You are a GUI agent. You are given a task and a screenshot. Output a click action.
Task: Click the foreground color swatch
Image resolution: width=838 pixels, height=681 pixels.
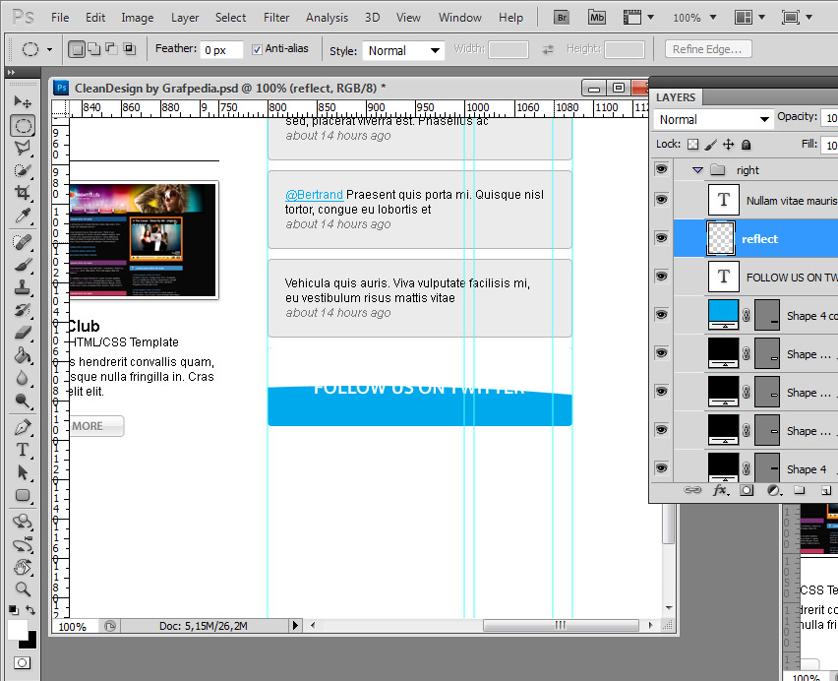[17, 630]
